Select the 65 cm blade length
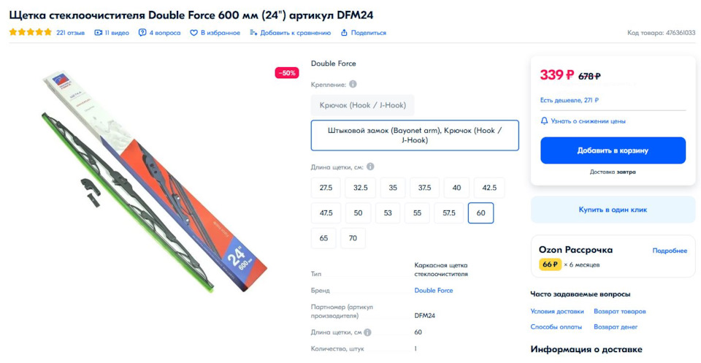701x363 pixels. (323, 238)
